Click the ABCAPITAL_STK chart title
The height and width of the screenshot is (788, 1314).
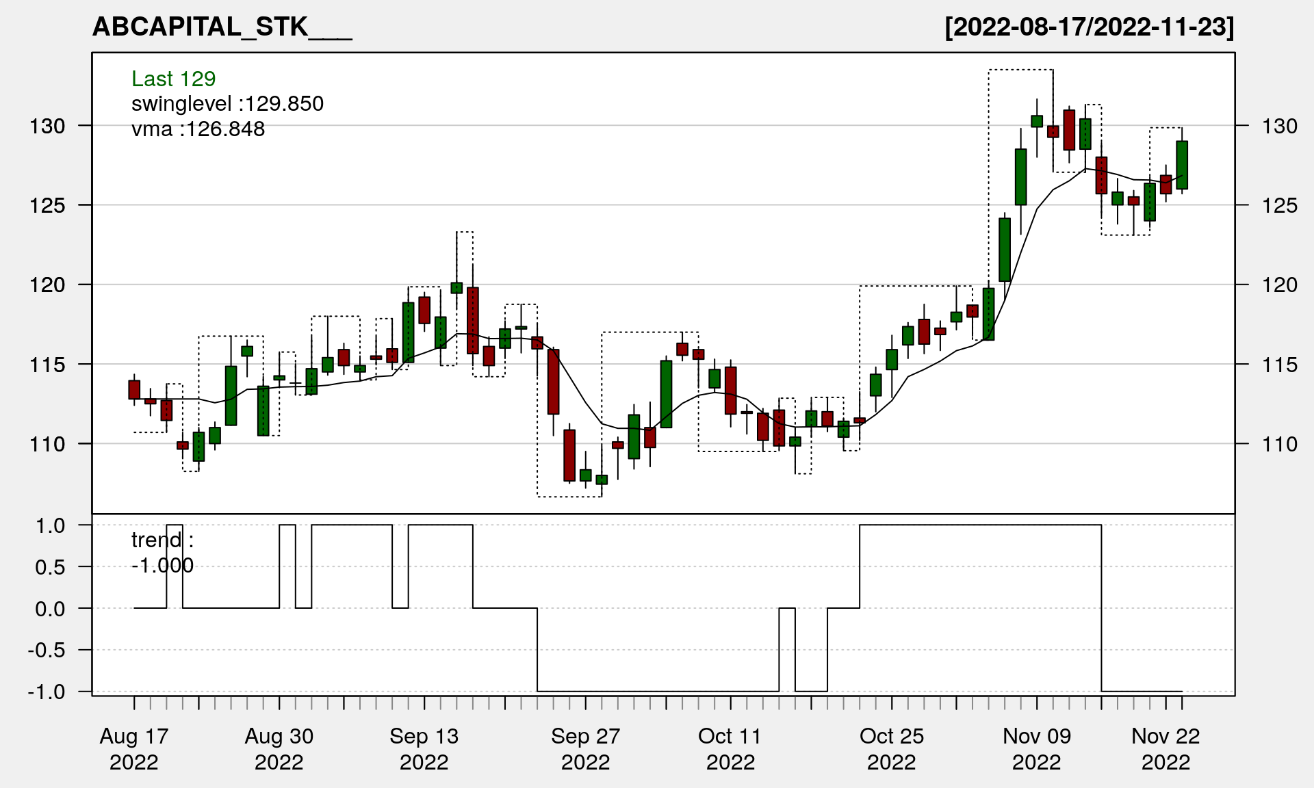[x=222, y=27]
